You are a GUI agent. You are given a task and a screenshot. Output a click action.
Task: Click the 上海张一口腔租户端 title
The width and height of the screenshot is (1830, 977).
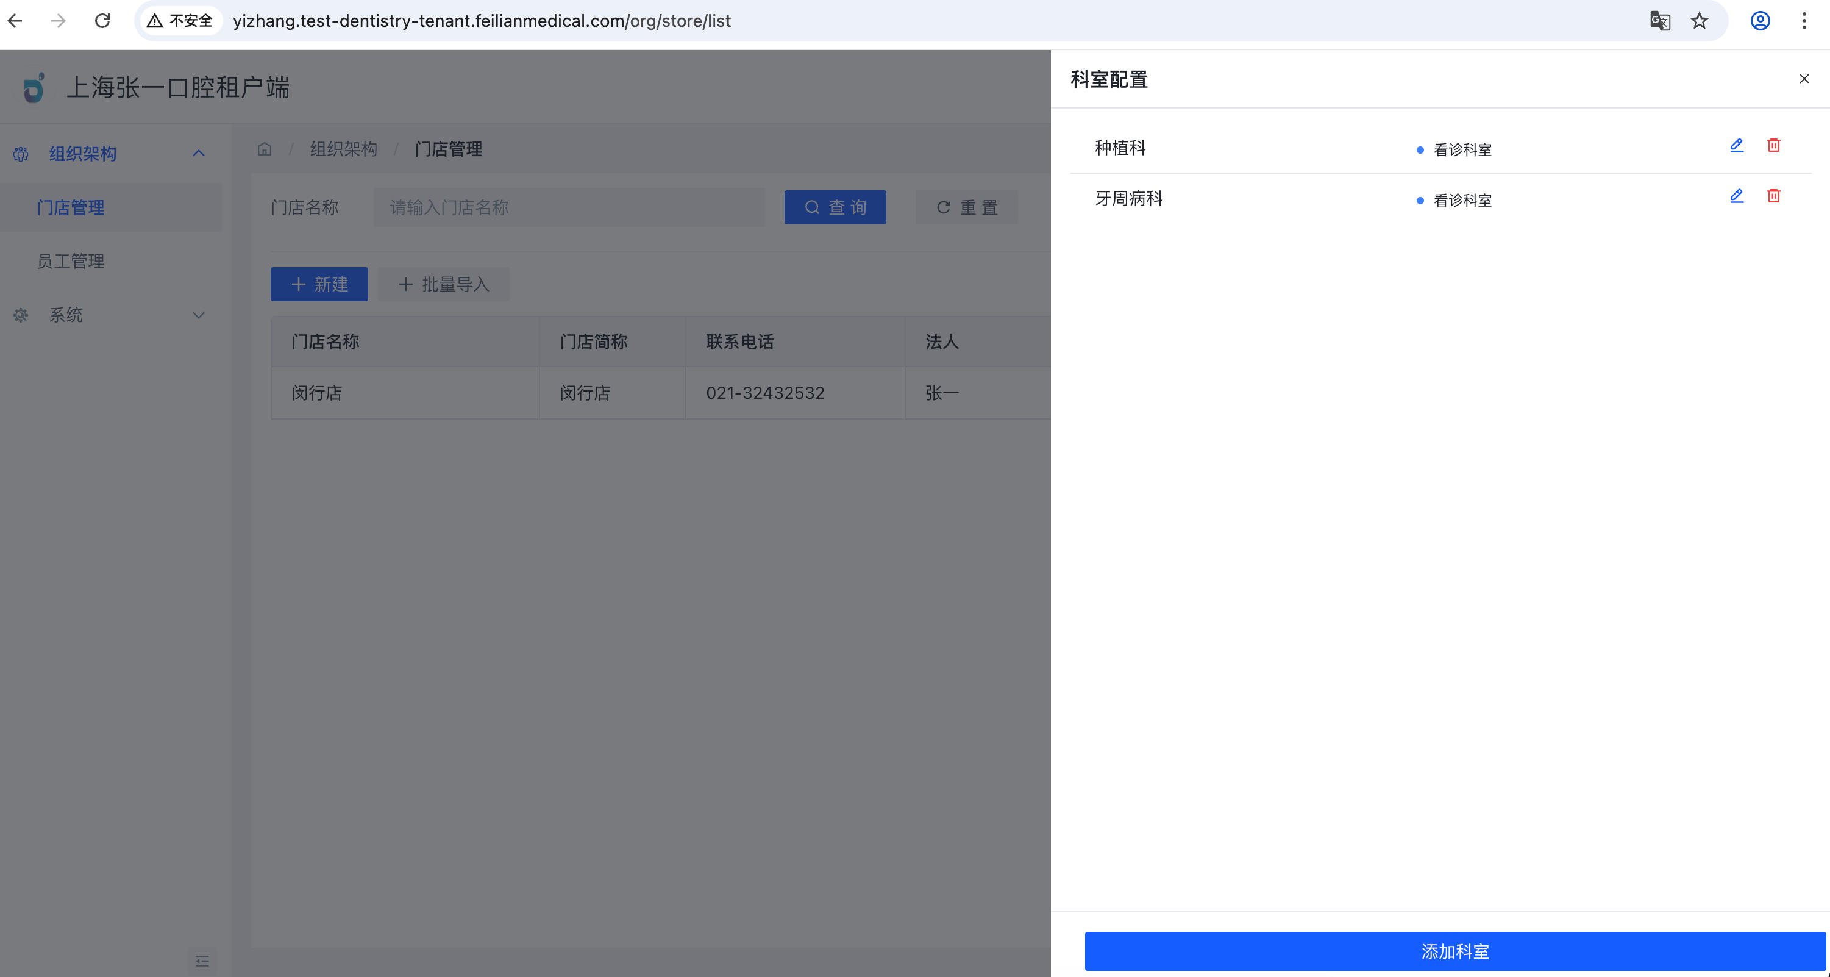[x=179, y=87]
